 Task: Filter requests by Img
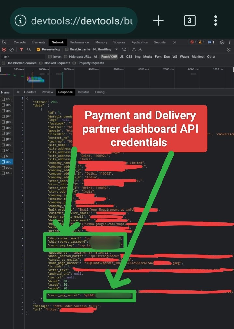coord(137,57)
